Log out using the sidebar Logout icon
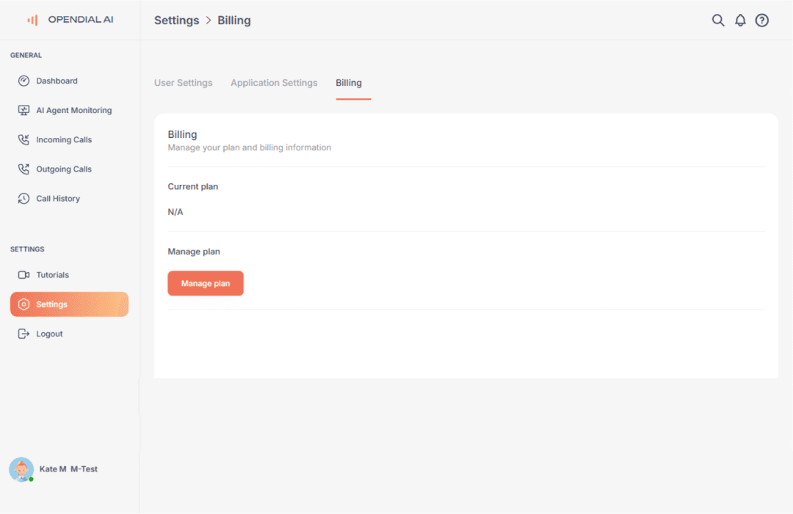793x514 pixels. pos(23,333)
